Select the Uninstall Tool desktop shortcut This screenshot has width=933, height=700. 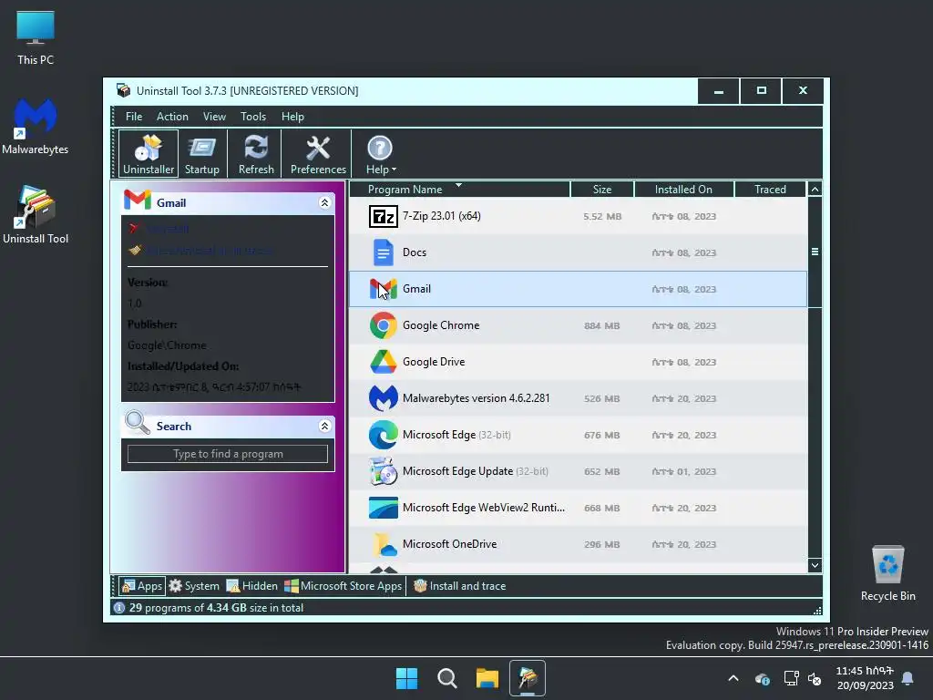[36, 215]
